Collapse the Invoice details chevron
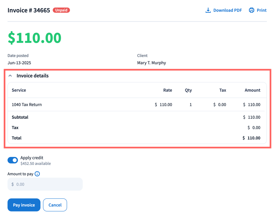 pos(10,76)
